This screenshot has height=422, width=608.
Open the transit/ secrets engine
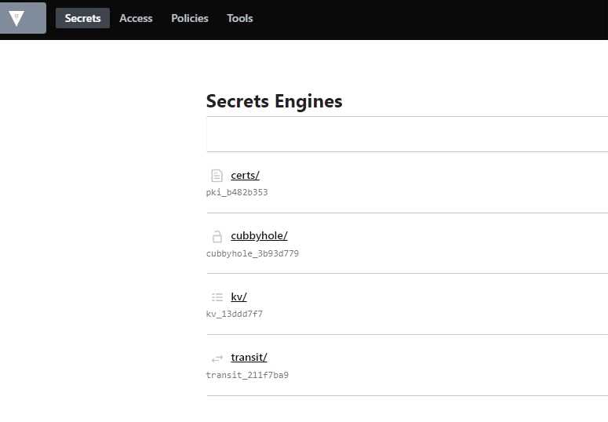[249, 357]
